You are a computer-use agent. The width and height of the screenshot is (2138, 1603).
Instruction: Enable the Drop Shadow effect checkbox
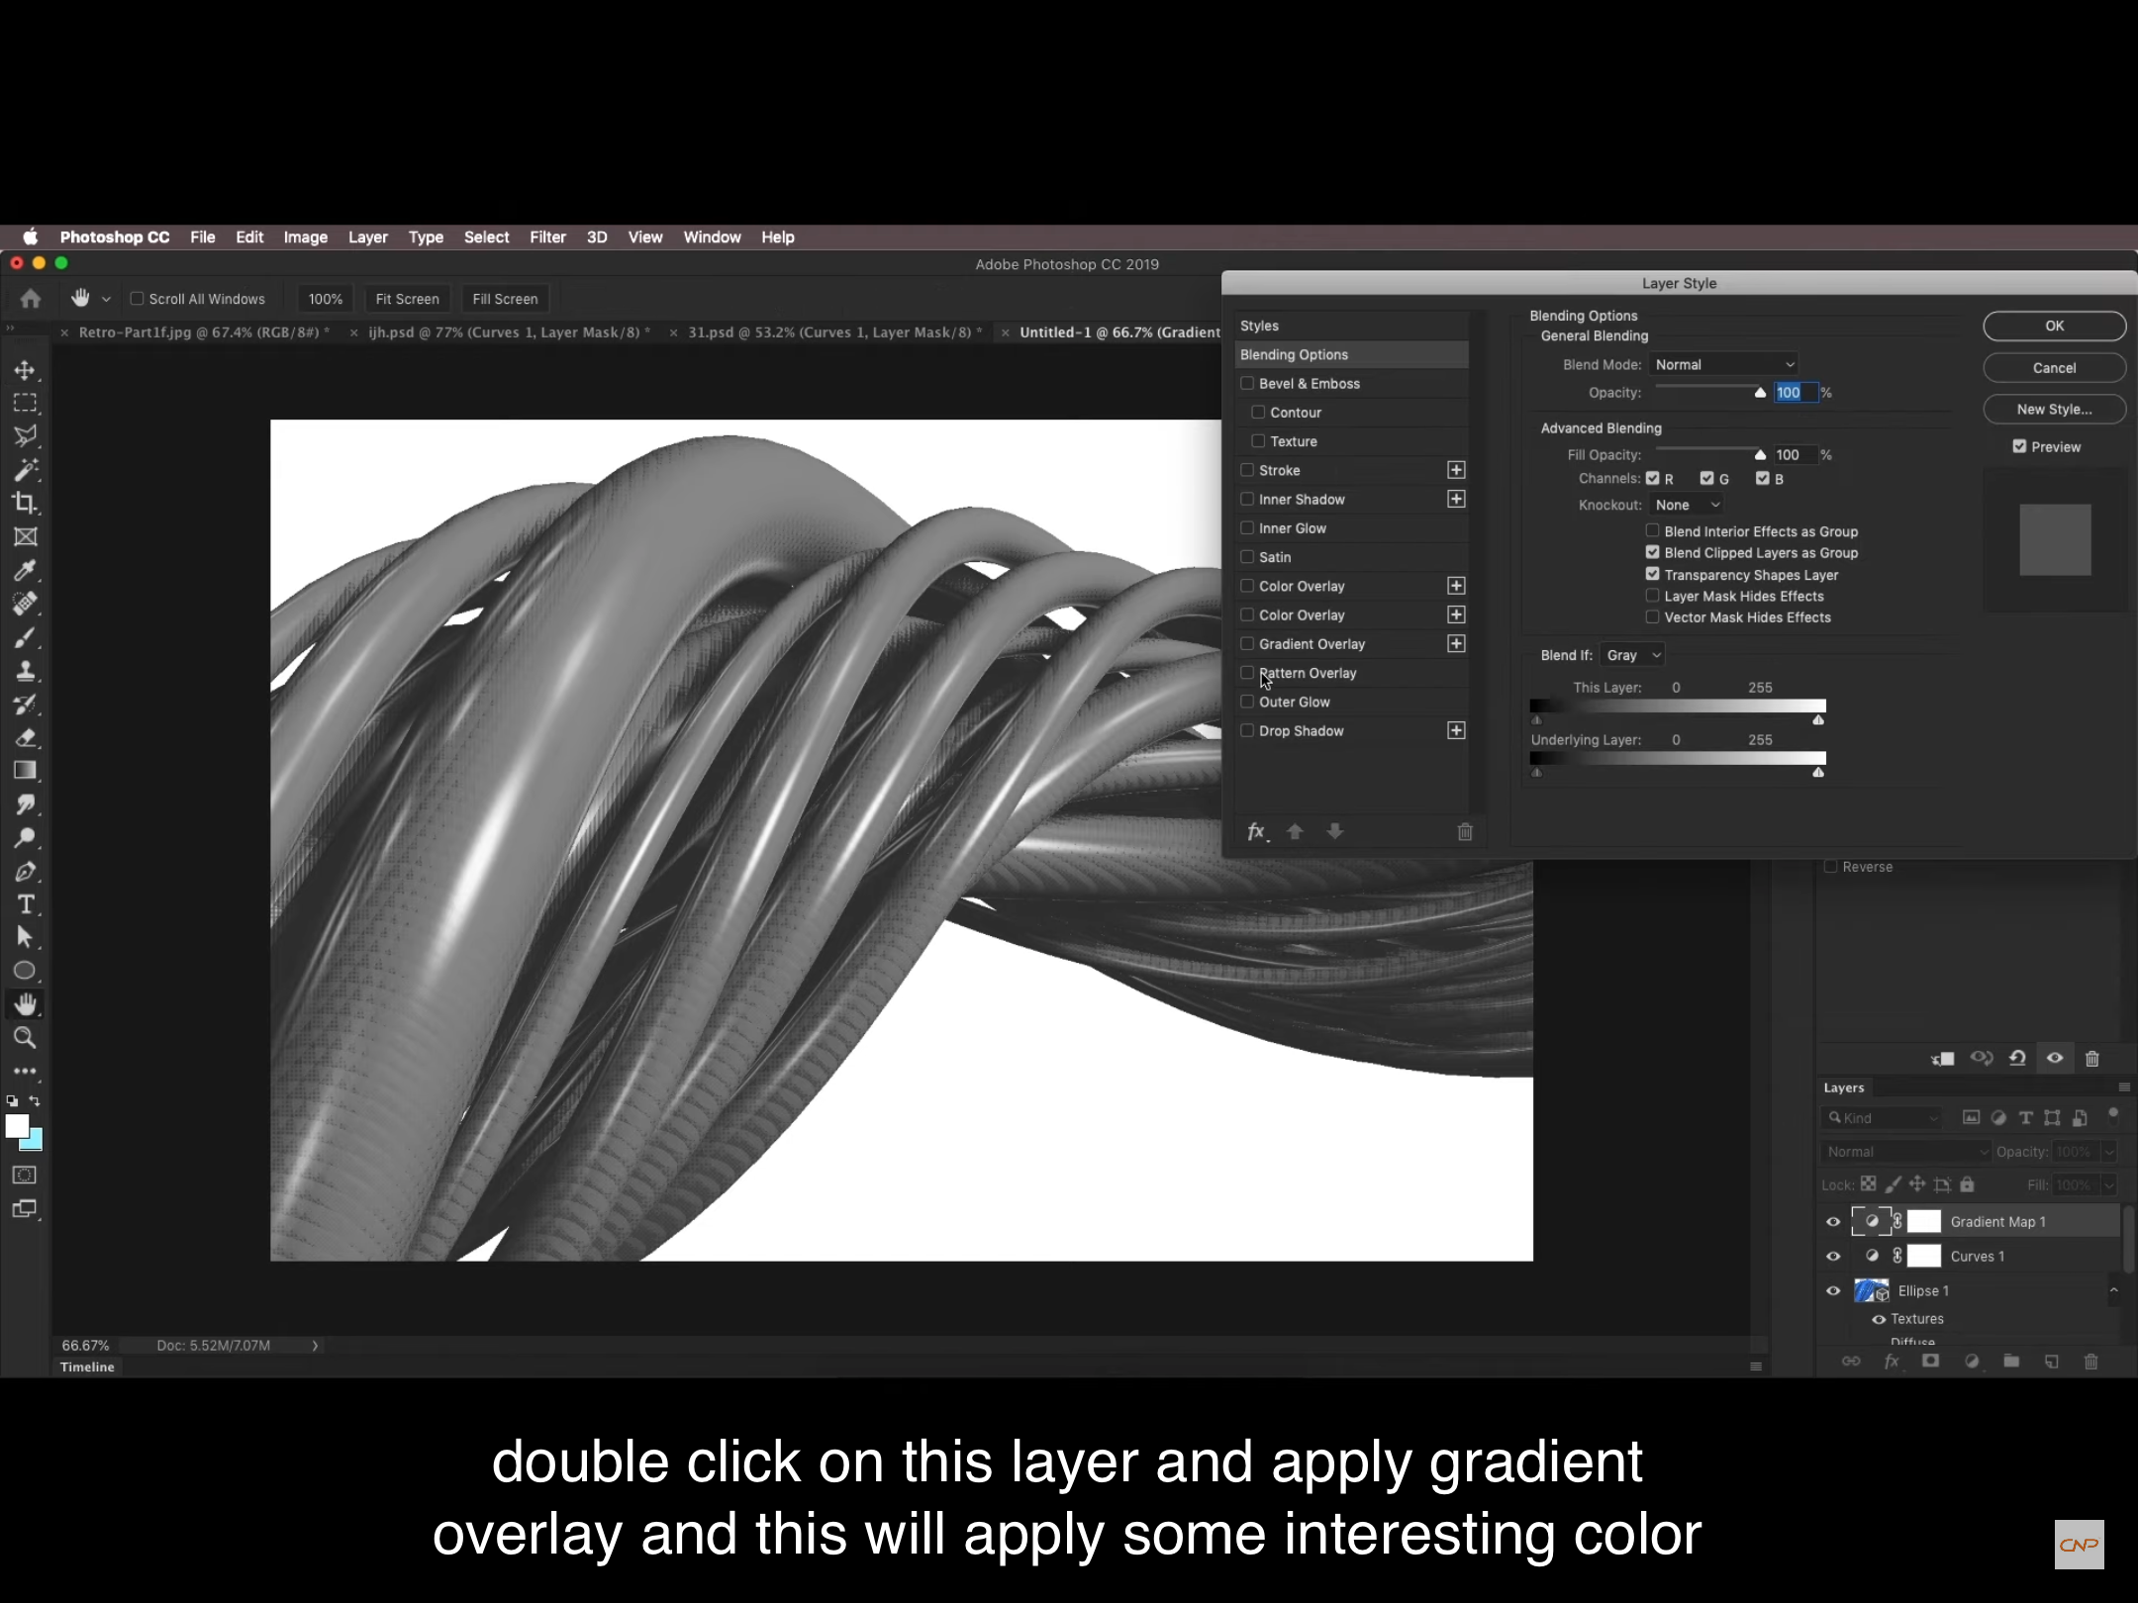pyautogui.click(x=1248, y=730)
